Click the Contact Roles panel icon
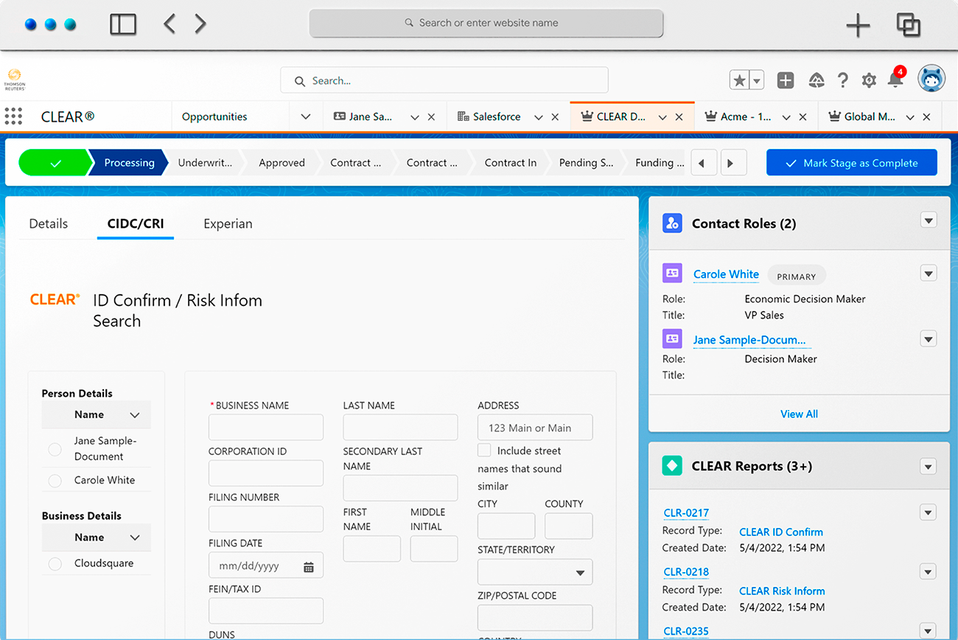 click(672, 223)
